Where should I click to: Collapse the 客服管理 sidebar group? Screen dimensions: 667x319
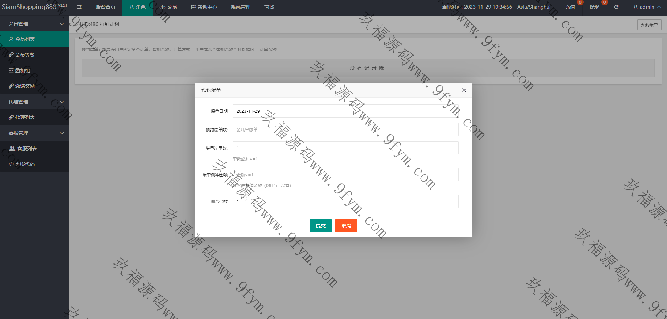coord(35,133)
